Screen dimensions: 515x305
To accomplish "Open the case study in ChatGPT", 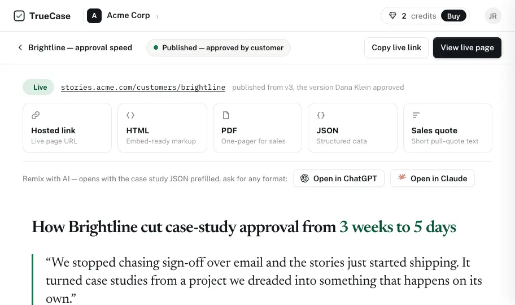I will pos(339,178).
